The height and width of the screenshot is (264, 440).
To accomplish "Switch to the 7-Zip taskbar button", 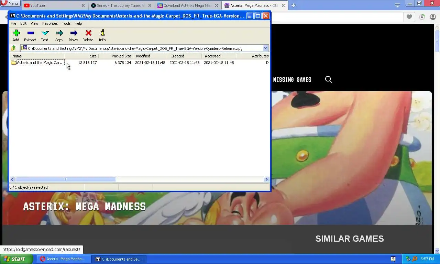I will tap(119, 259).
